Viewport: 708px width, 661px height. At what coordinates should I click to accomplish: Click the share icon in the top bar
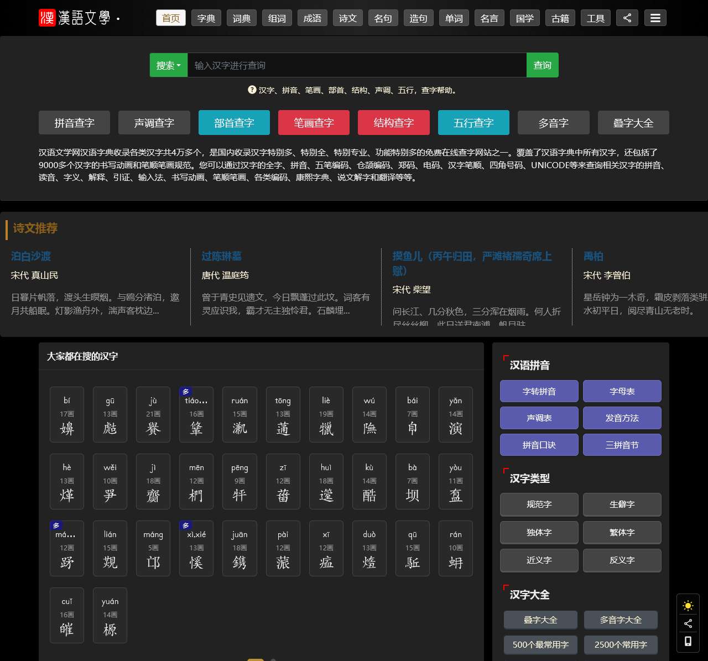[627, 17]
